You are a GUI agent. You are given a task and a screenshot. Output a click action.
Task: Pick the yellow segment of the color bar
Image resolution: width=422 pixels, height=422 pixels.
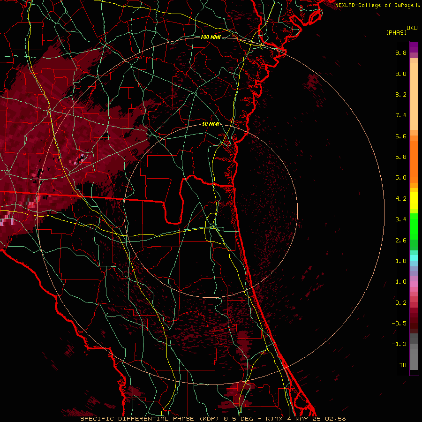click(x=414, y=201)
